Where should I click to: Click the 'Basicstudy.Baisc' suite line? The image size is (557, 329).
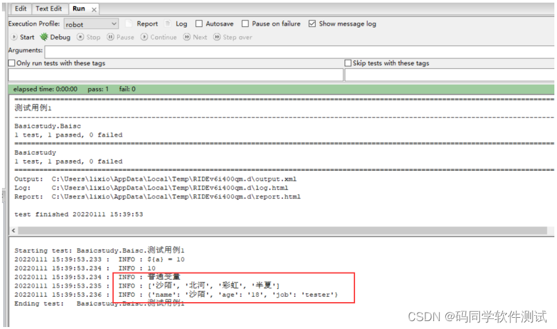(x=47, y=126)
